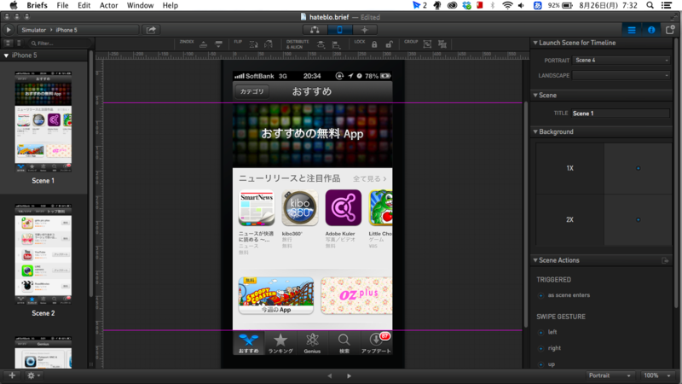Flip the actor horizontally
The image size is (682, 384).
pos(269,44)
